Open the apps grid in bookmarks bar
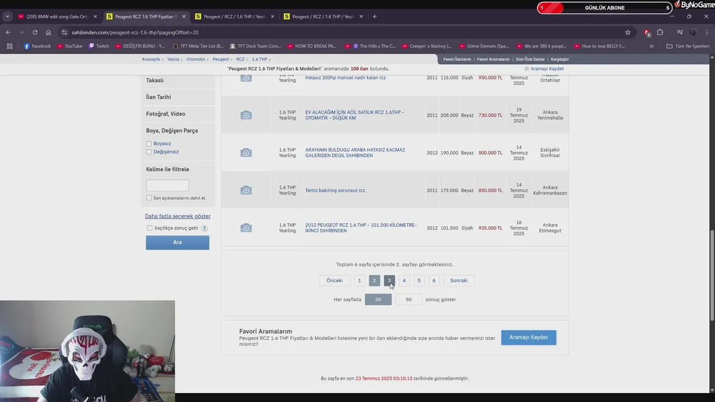The image size is (715, 402). tap(9, 46)
